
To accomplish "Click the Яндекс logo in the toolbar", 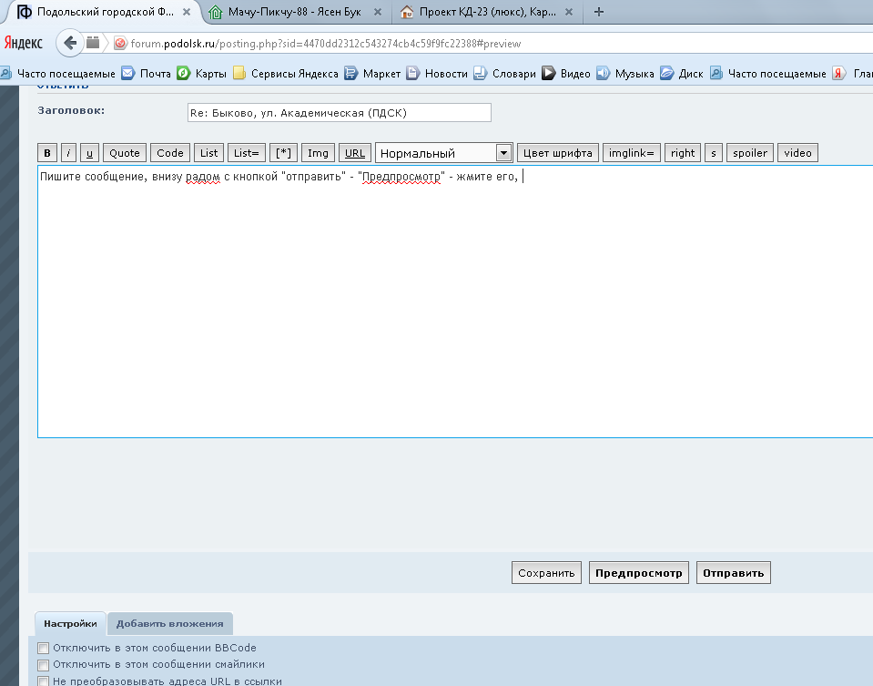I will pyautogui.click(x=25, y=43).
